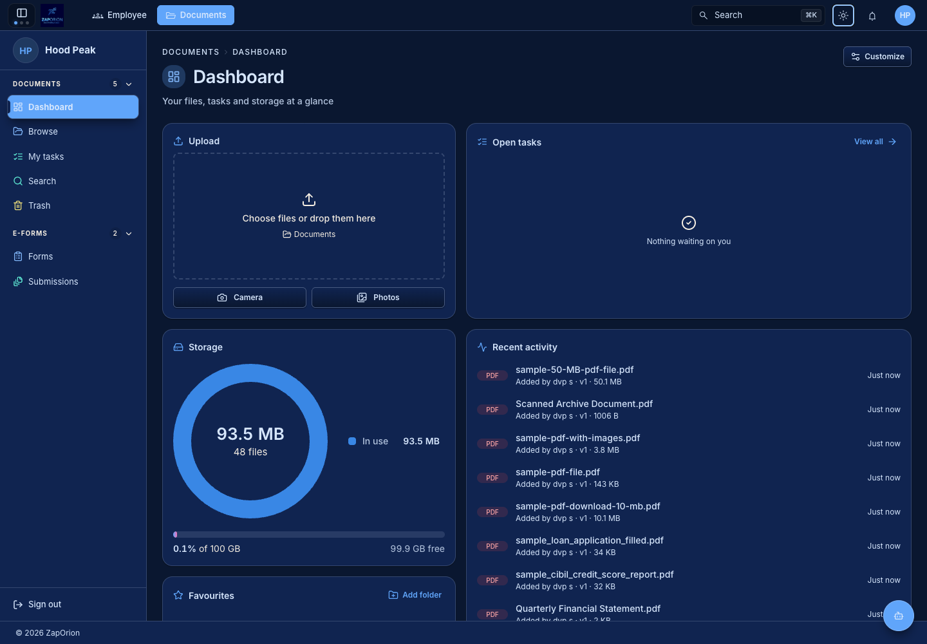Open the HP user avatar menu

[x=905, y=15]
